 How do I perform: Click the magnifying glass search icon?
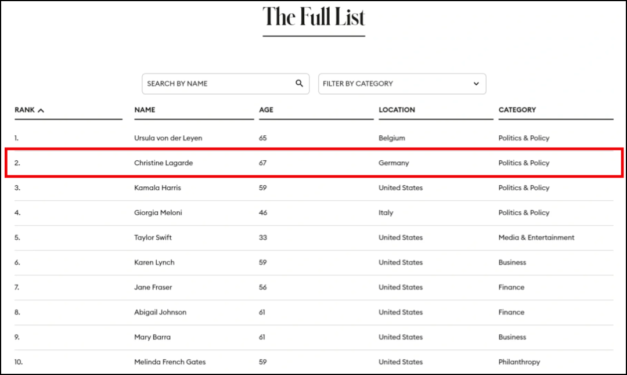[x=299, y=83]
